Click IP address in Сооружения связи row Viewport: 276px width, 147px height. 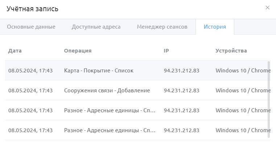181,91
